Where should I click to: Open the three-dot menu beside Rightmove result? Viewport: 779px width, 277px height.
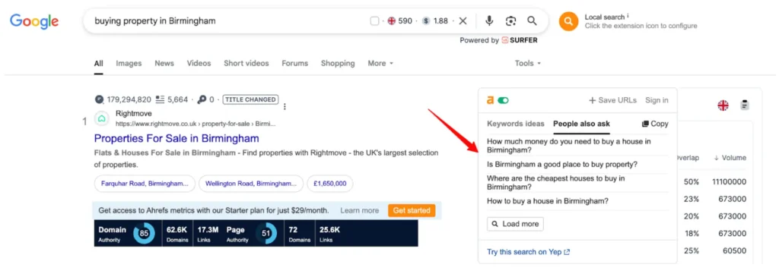pyautogui.click(x=285, y=106)
